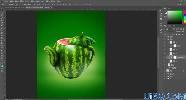Image resolution: width=186 pixels, height=100 pixels.
Task: Hide the highlighted selected adjustment layer
Action: pos(165,57)
